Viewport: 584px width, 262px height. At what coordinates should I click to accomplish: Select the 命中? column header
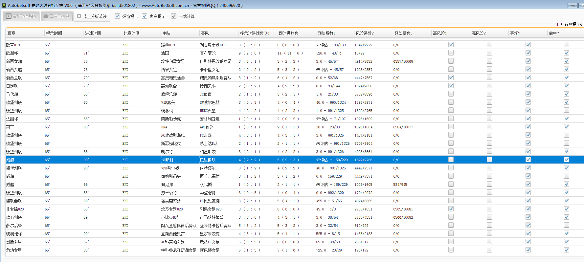[554, 33]
